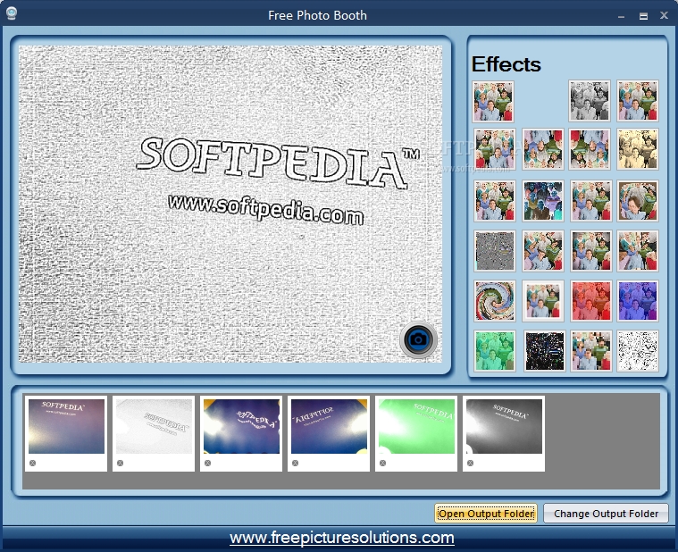Apply the red tint effect
The width and height of the screenshot is (678, 552).
[x=590, y=301]
